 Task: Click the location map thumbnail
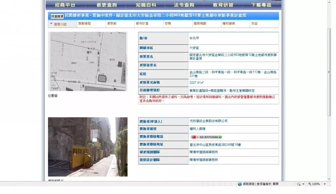88,61
